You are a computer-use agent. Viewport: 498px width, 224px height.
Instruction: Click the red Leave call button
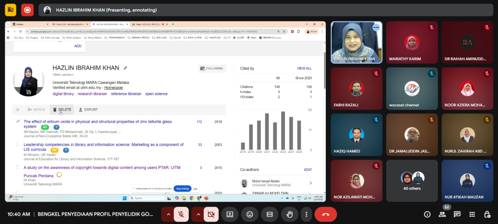point(325,214)
